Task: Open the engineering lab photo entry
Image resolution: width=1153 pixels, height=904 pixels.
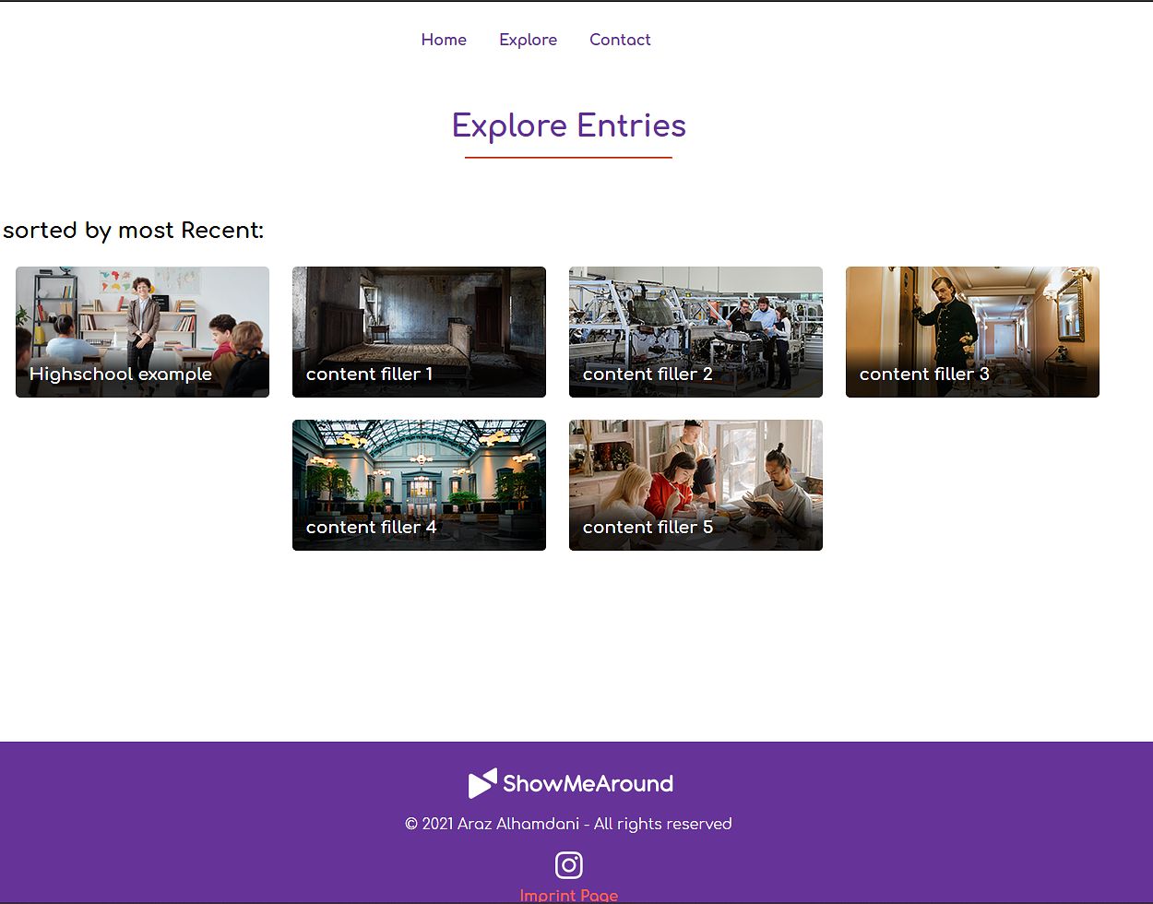Action: click(x=695, y=318)
